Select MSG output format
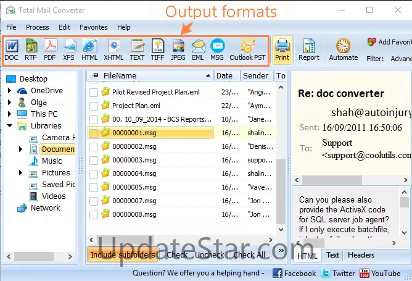Screen dimensions: 412x281 point(217,50)
